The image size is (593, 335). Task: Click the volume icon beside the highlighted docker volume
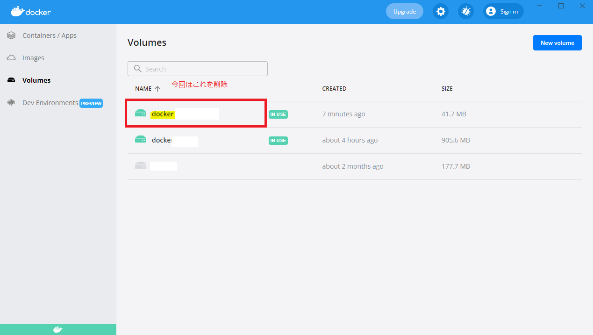(141, 113)
